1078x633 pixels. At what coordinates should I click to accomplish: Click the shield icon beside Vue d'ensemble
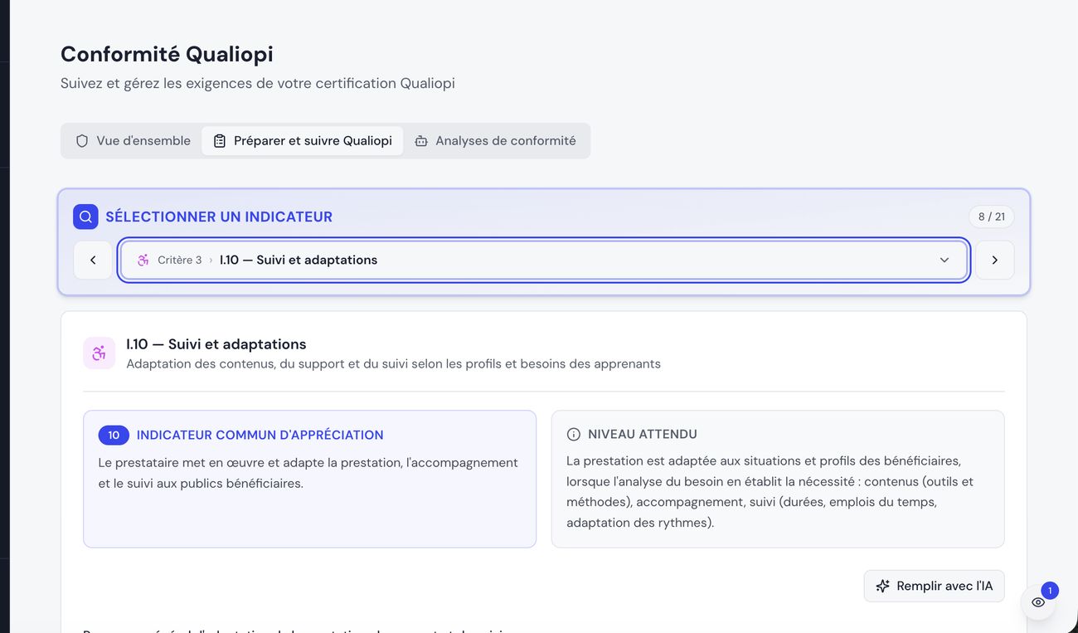click(x=82, y=141)
